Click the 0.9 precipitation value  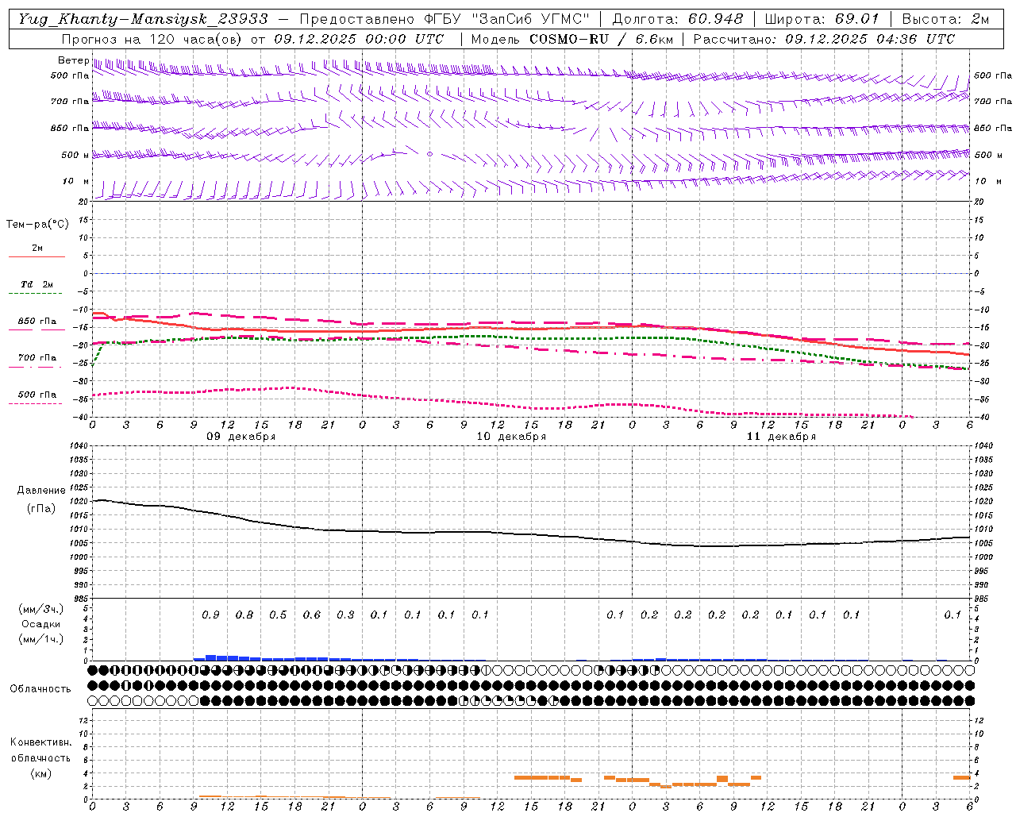(210, 615)
